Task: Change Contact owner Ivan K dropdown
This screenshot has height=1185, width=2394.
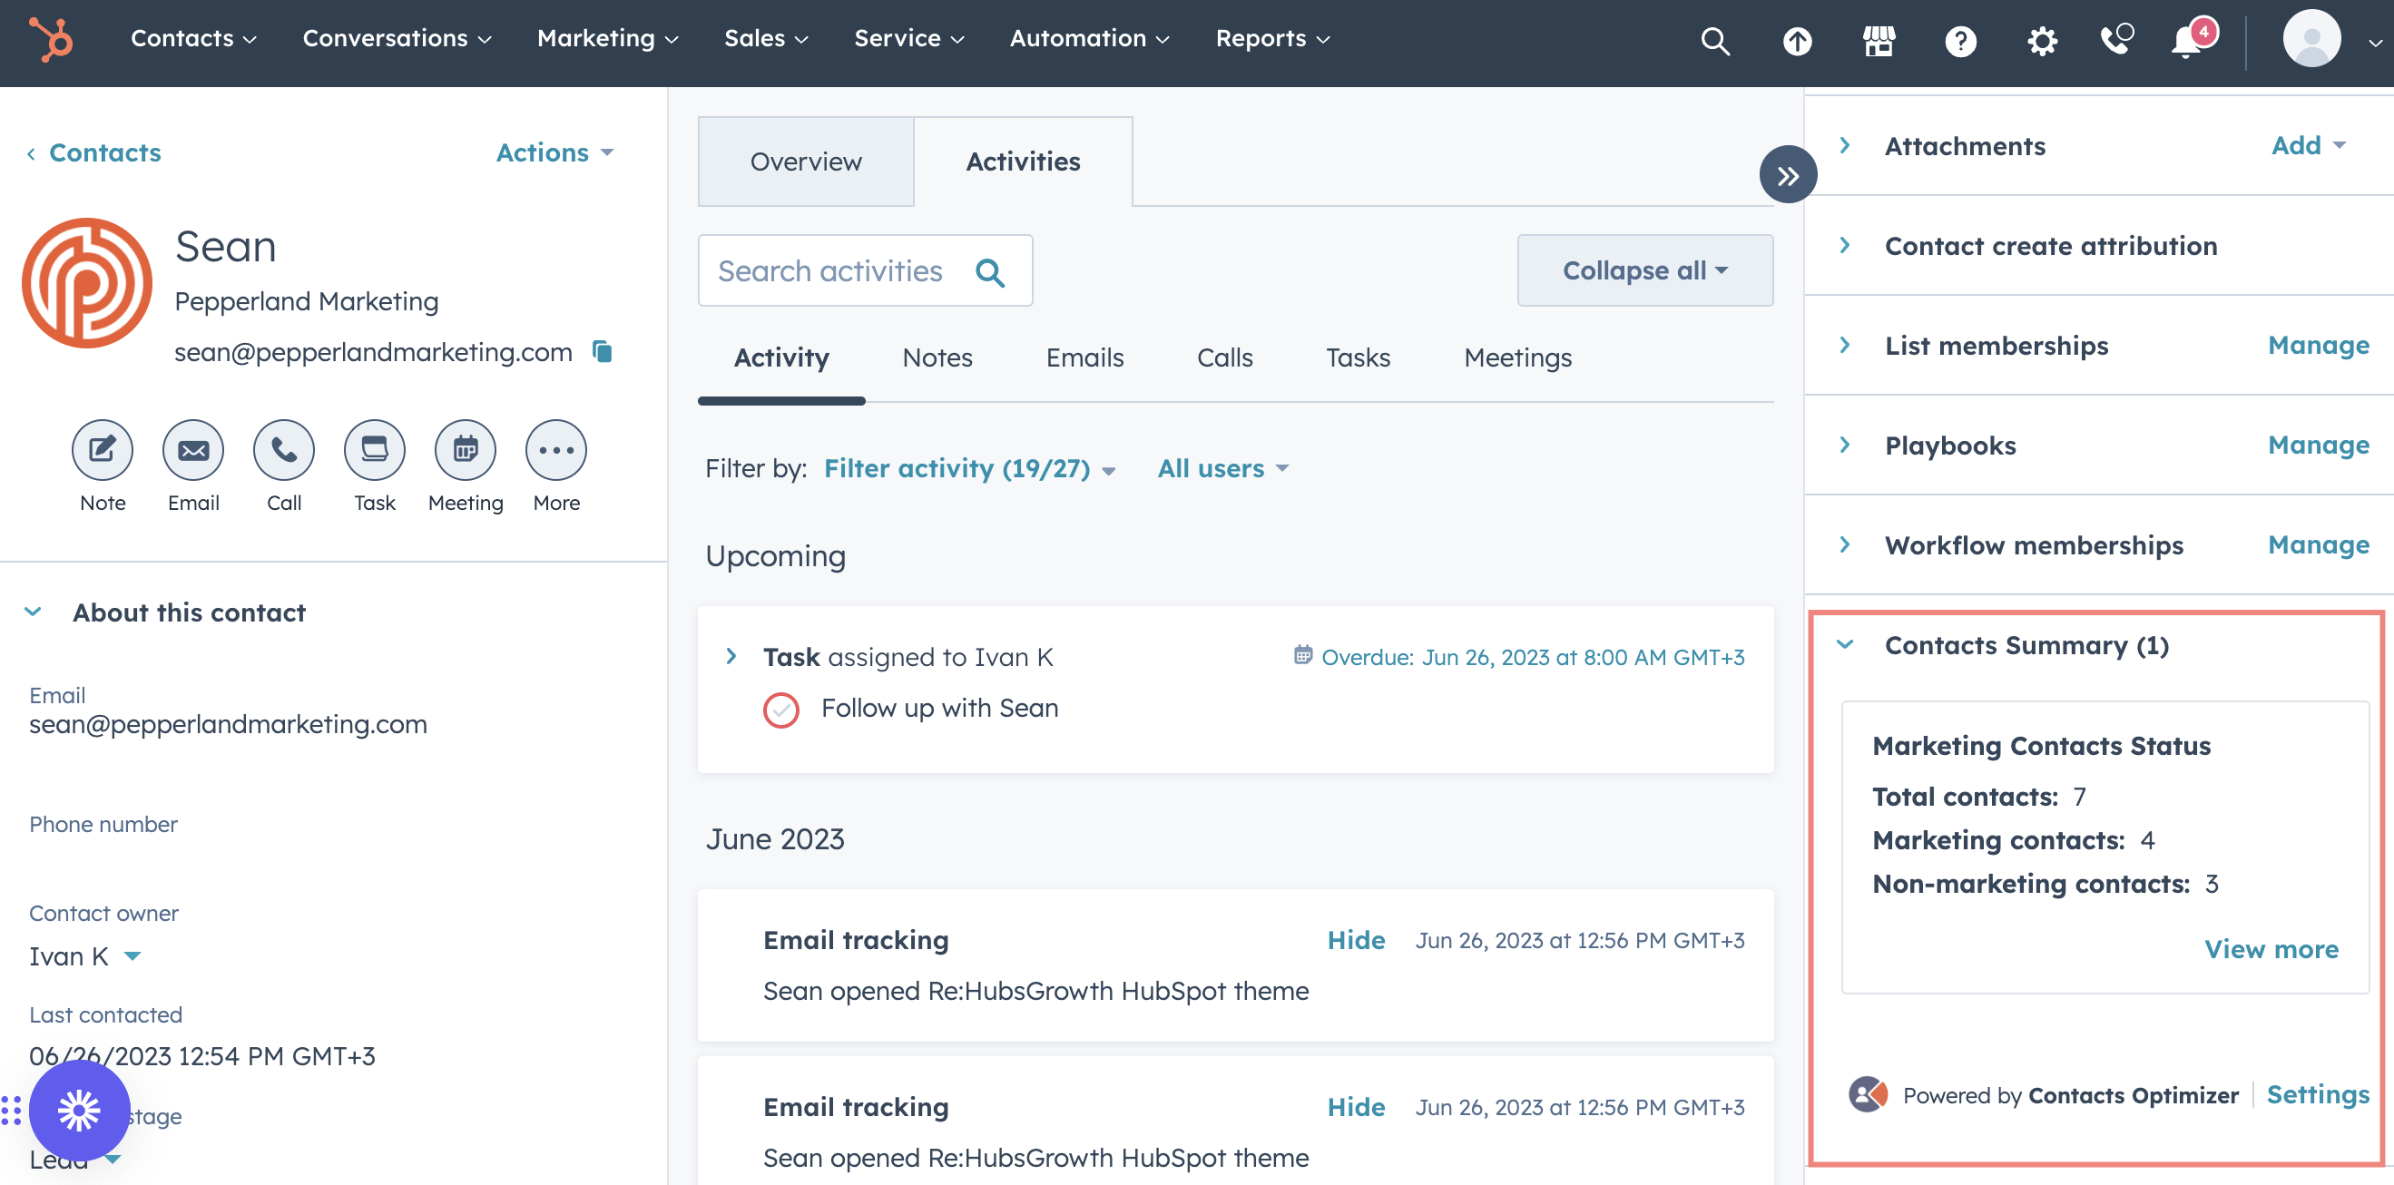Action: [x=84, y=956]
